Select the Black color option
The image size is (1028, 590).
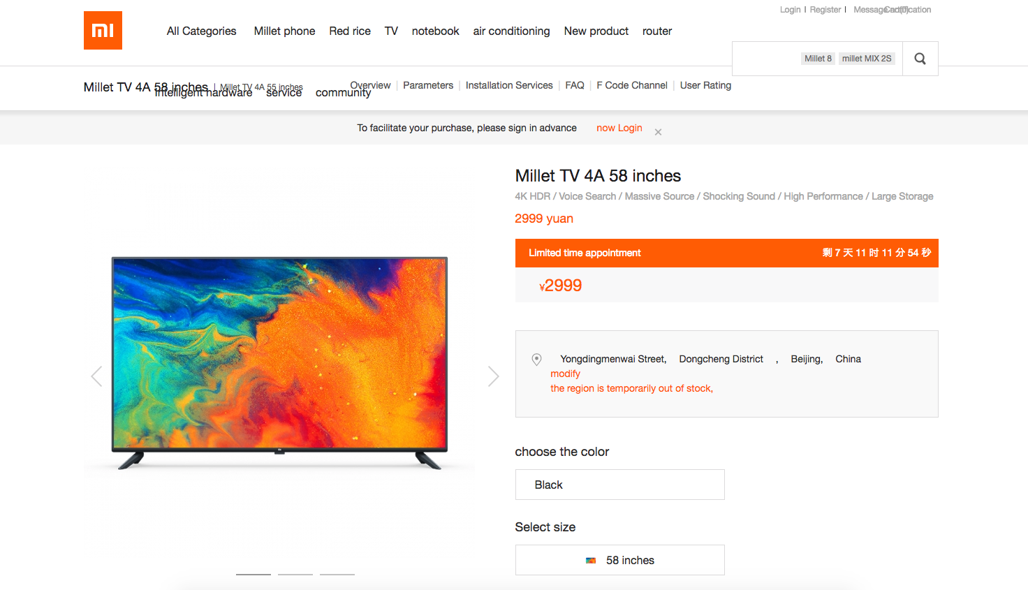tap(619, 485)
